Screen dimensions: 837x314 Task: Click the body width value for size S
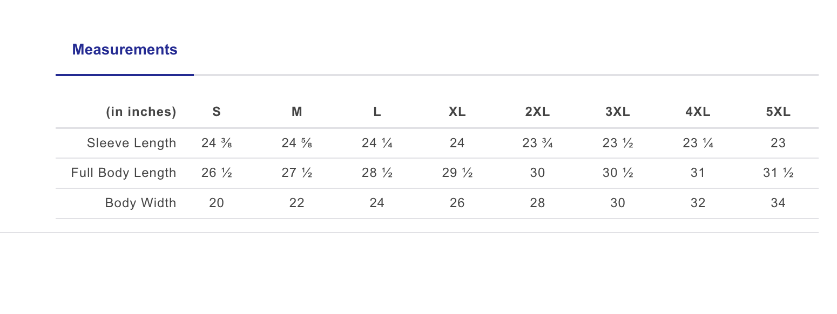(x=217, y=203)
